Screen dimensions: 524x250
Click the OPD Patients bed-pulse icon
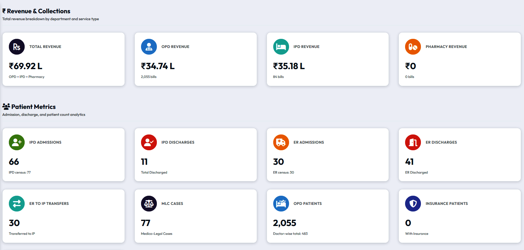point(281,204)
